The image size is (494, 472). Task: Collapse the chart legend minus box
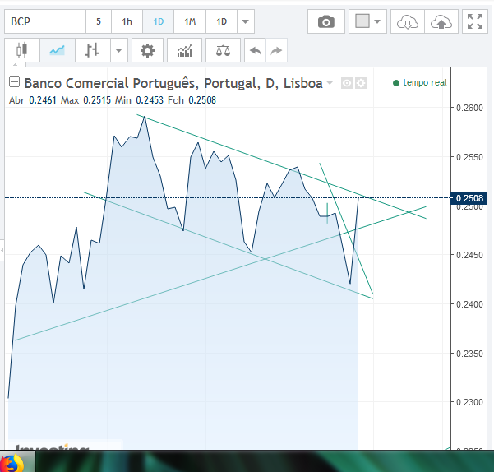14,82
